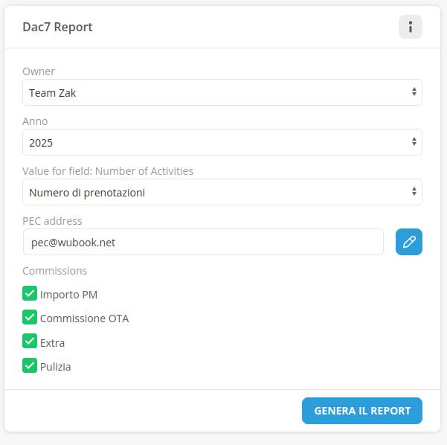The height and width of the screenshot is (445, 447).
Task: Click the Dac7 Report panel title
Action: tap(57, 28)
